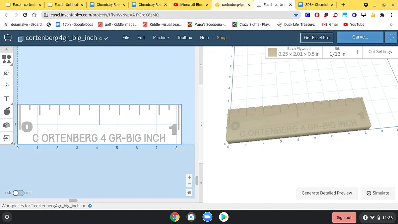Click the Text tool icon
398x224 pixels.
coord(7,99)
